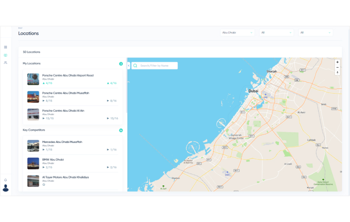Click the 13/16 rank on Al Ain

pyautogui.click(x=112, y=118)
